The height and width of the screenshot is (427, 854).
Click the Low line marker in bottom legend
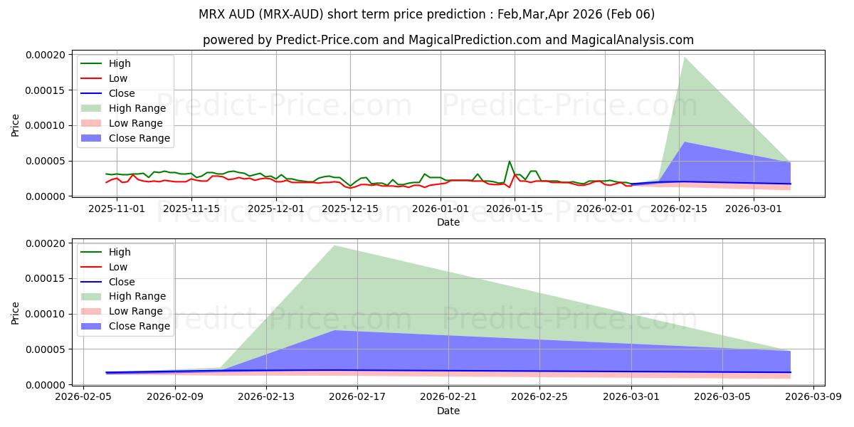pyautogui.click(x=93, y=267)
